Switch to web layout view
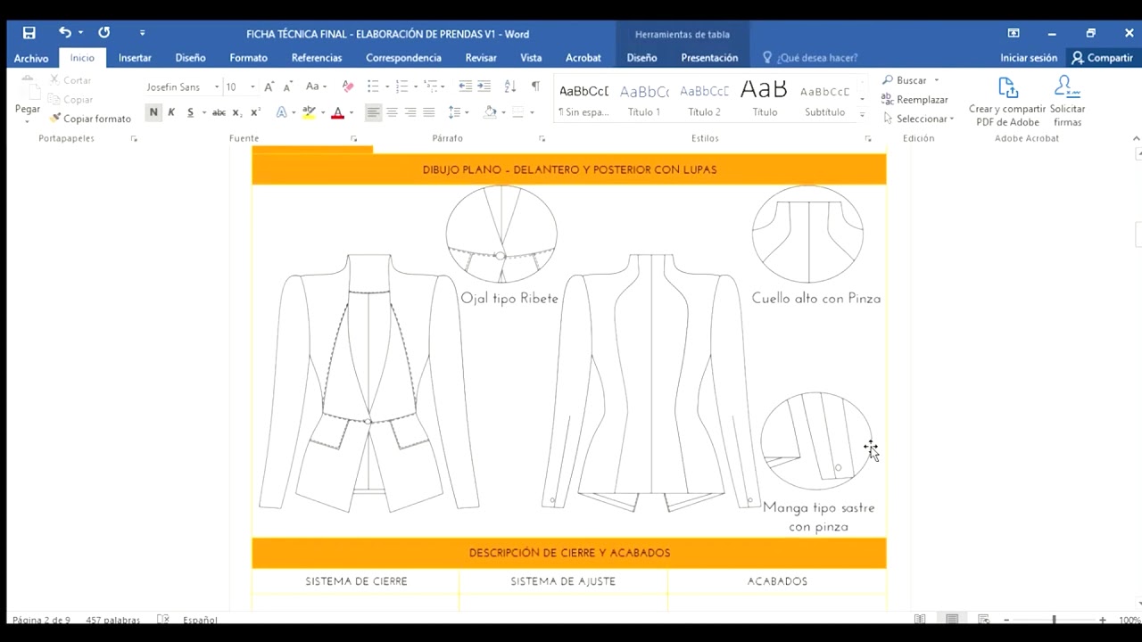1142x642 pixels. (984, 620)
